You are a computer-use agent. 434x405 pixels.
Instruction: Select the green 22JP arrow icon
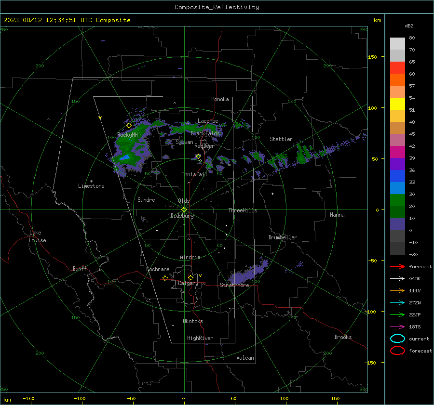point(397,314)
